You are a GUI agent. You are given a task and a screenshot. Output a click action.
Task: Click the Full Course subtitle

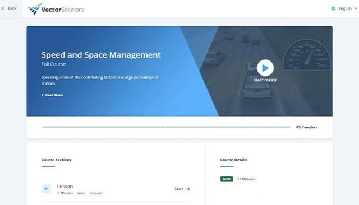[54, 64]
